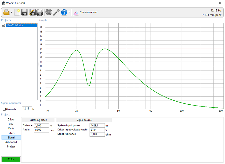This screenshot has width=225, height=164.
Task: Save project with first floppy disk icon
Action: point(24,12)
